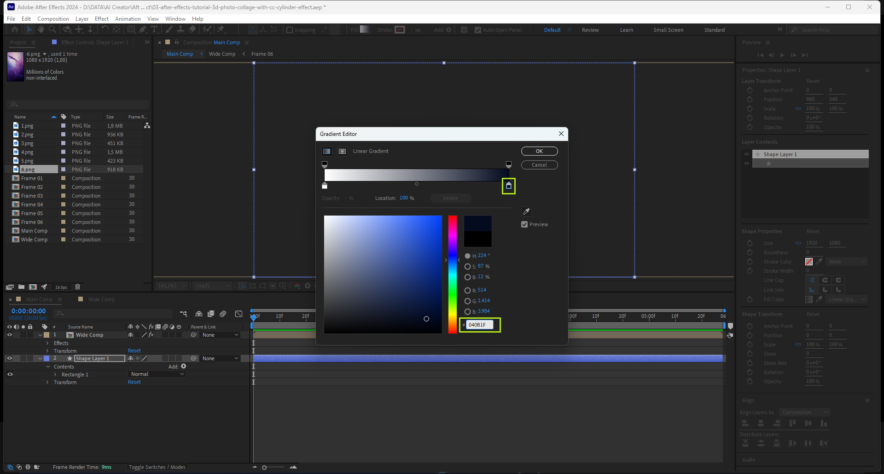
Task: Click the trash icon in Project panel
Action: coord(77,287)
